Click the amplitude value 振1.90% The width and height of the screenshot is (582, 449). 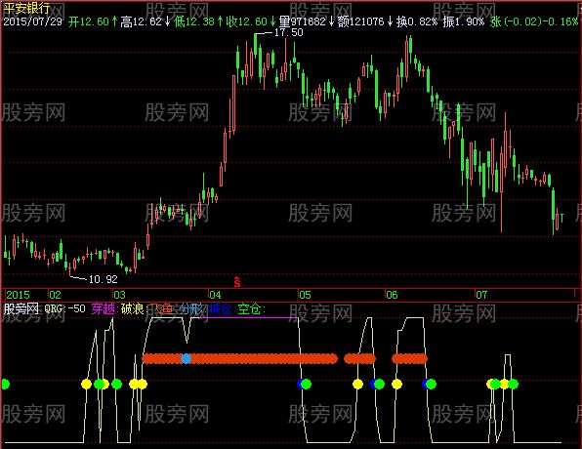(x=464, y=21)
